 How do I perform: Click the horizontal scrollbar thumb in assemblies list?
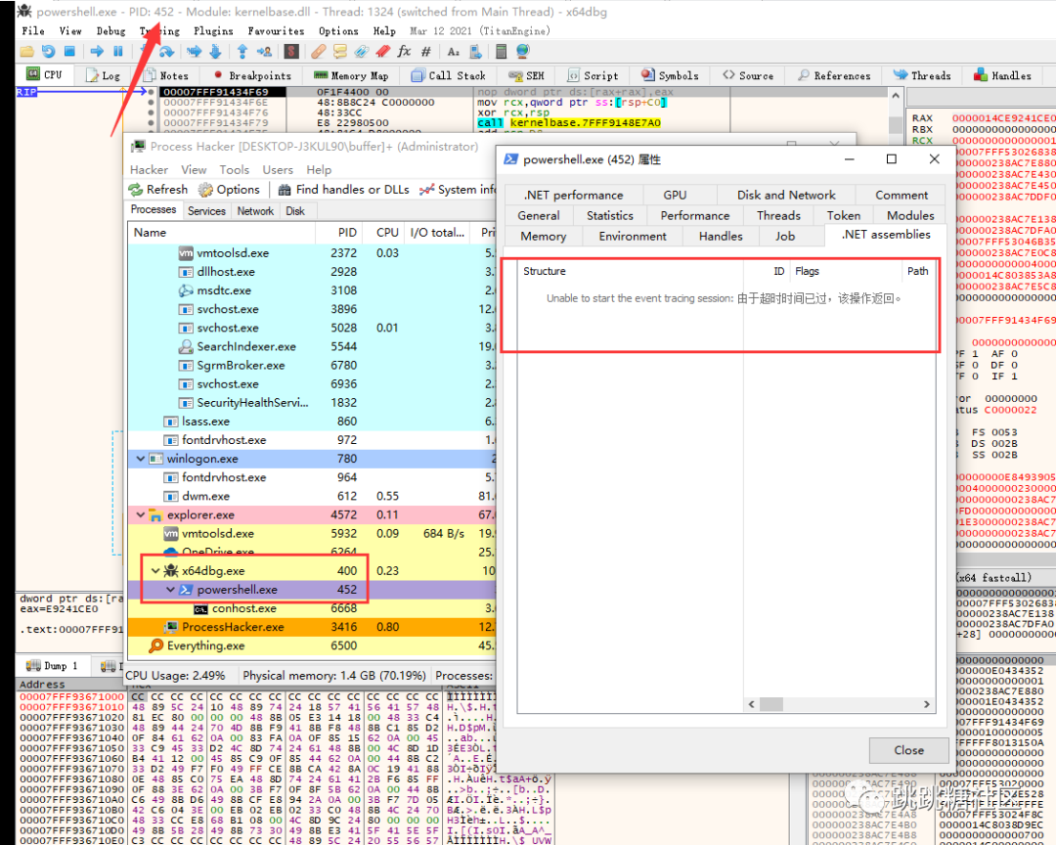pyautogui.click(x=771, y=704)
